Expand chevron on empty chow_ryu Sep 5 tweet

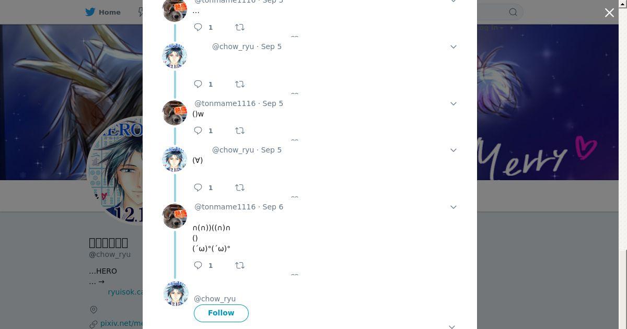tap(454, 47)
